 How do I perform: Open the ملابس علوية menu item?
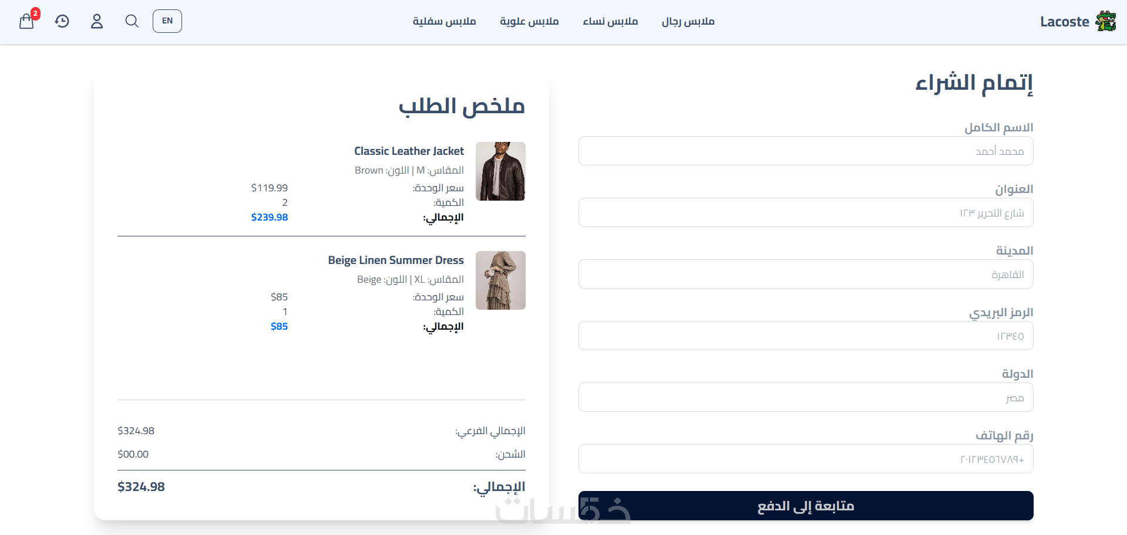pos(529,21)
